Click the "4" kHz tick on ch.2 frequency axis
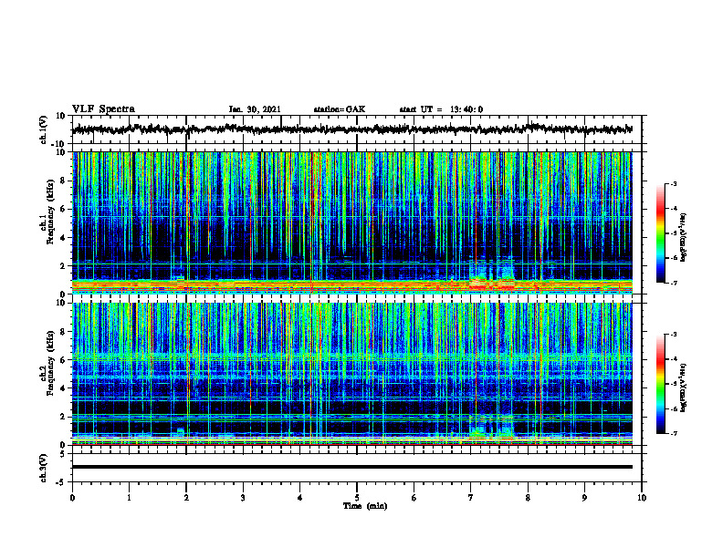 (63, 388)
